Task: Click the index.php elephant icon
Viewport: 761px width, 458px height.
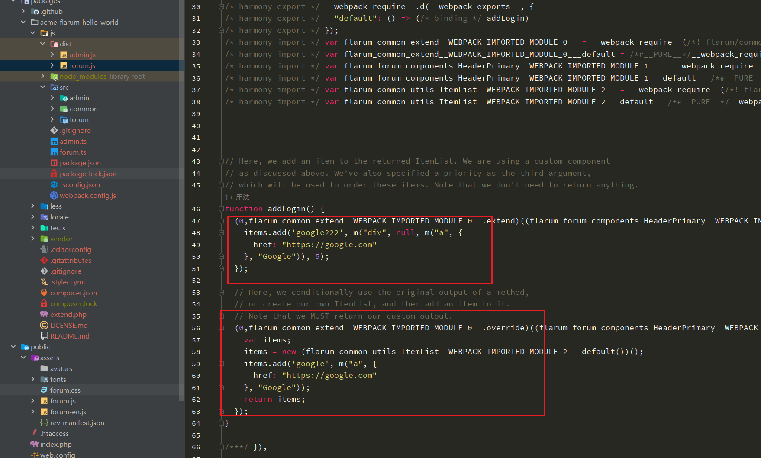Action: tap(35, 444)
